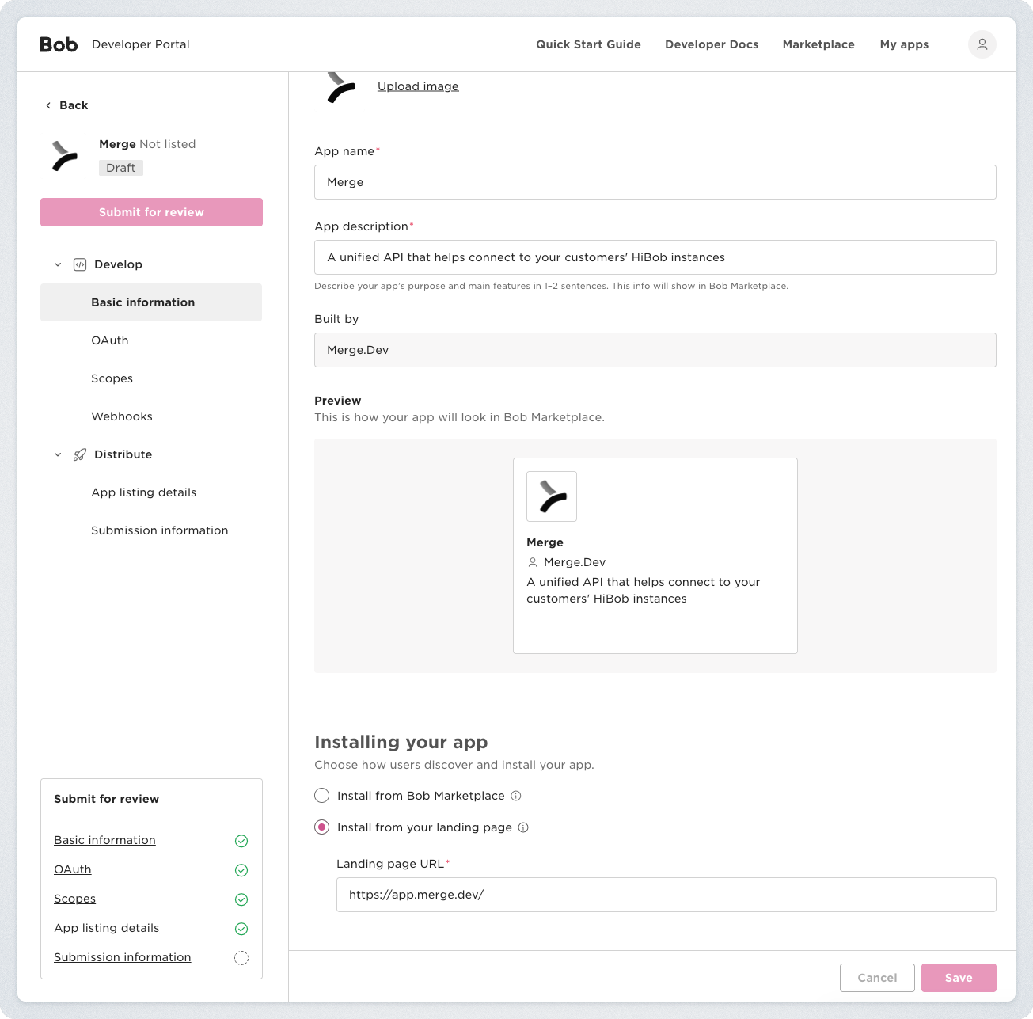This screenshot has width=1033, height=1019.
Task: Click info icon next to Install from Bob Marketplace
Action: tap(516, 796)
